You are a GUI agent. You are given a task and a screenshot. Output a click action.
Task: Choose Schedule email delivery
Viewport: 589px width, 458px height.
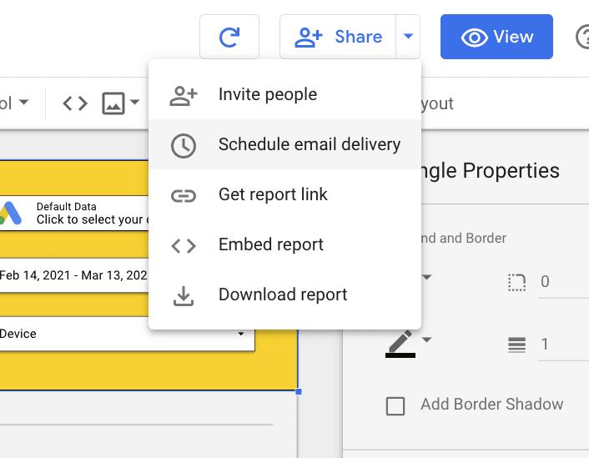coord(284,144)
